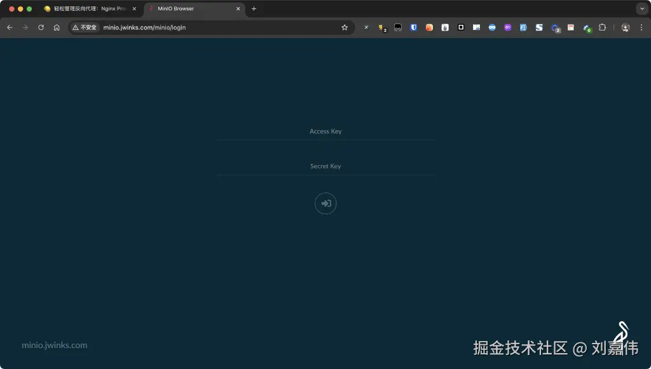Open the Bitwarden shield extension
651x369 pixels.
413,27
